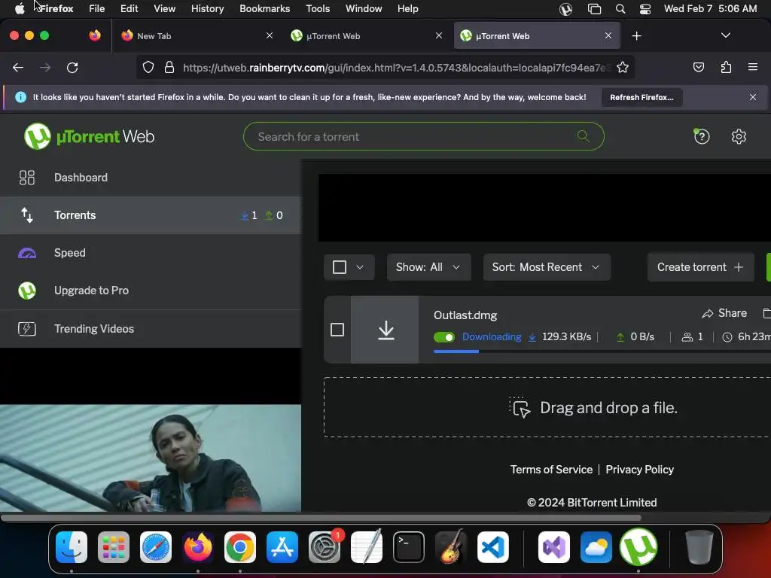The image size is (771, 578).
Task: Switch to the New Tab tab
Action: [197, 36]
